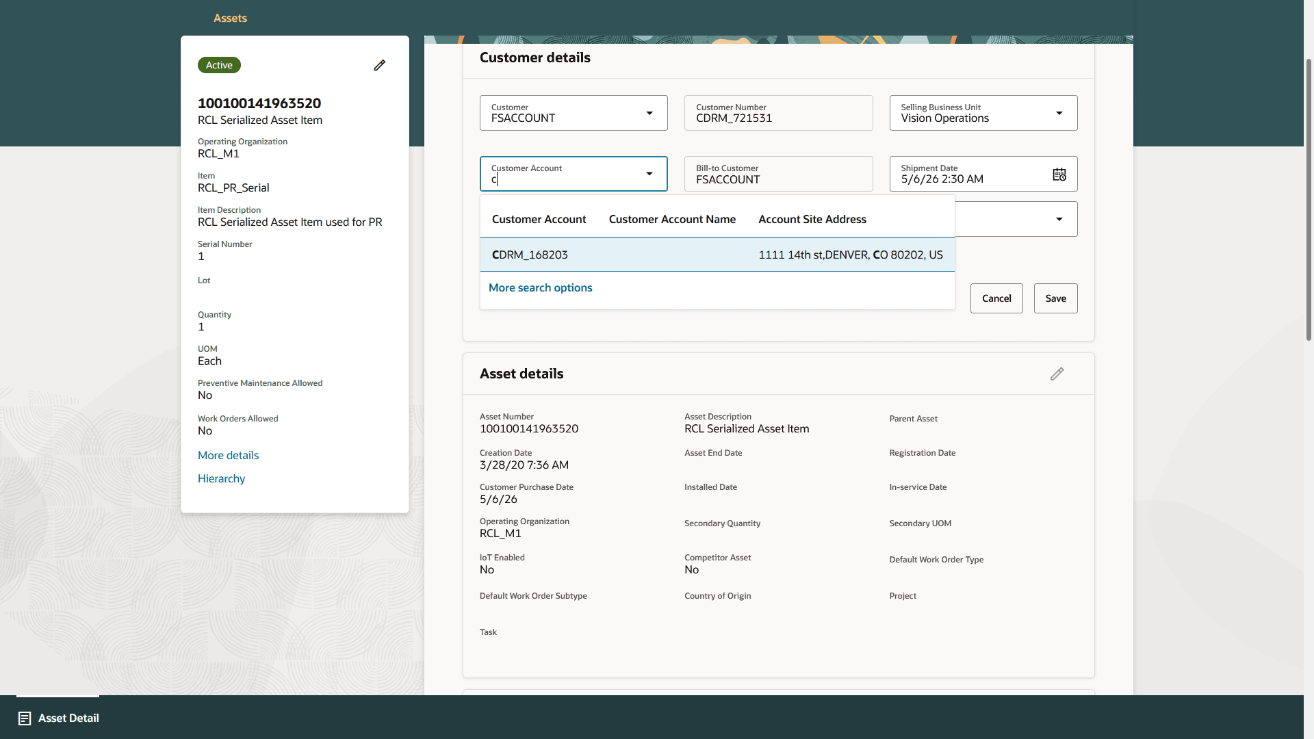Click the Asset Number value in Asset details

(x=529, y=428)
